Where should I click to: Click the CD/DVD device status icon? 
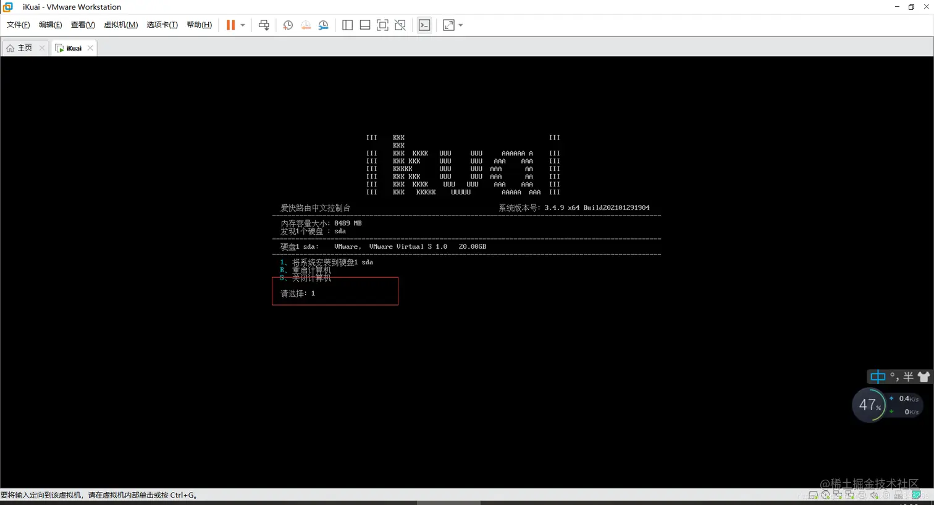pos(826,495)
